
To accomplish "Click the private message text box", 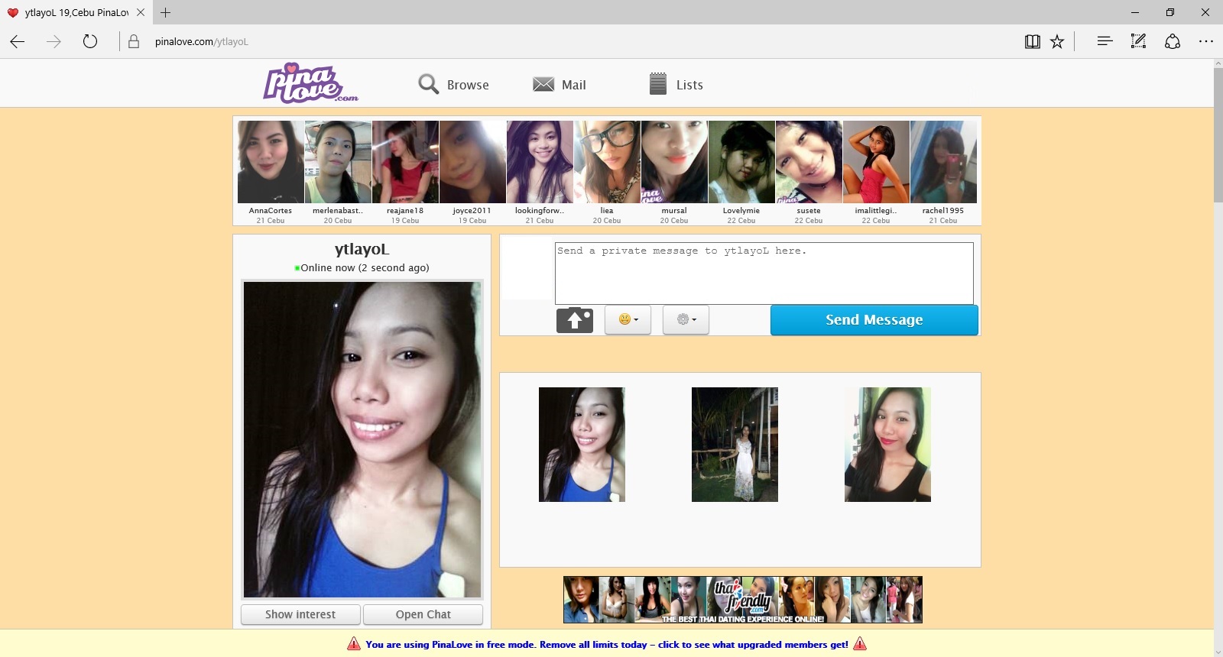I will pyautogui.click(x=764, y=273).
